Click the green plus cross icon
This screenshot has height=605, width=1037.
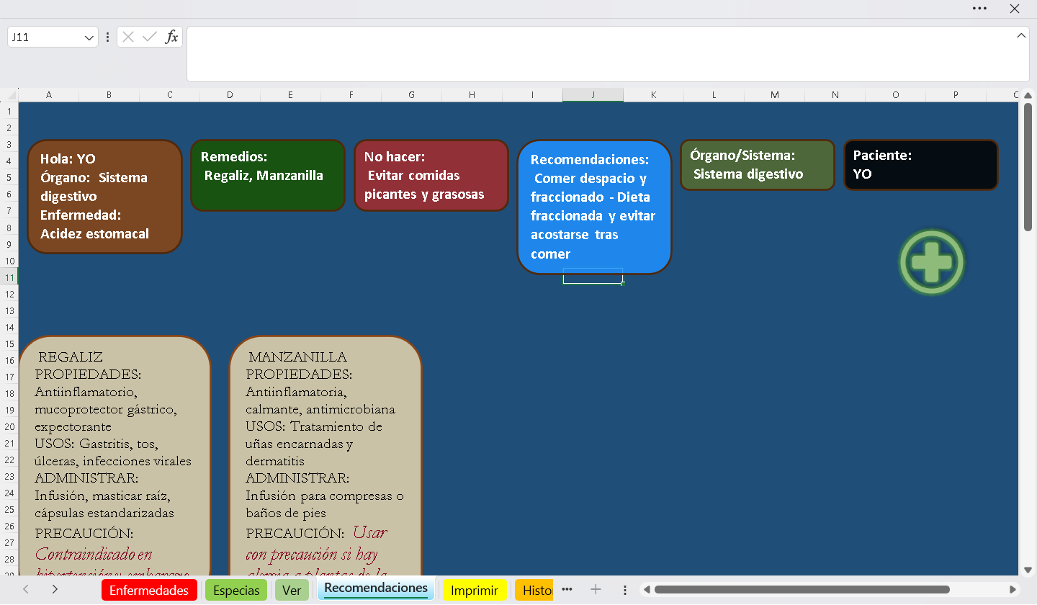931,262
